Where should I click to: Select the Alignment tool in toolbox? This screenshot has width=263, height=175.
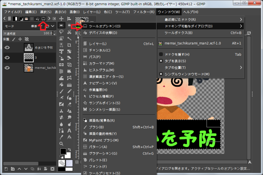pyautogui.click(x=69, y=19)
